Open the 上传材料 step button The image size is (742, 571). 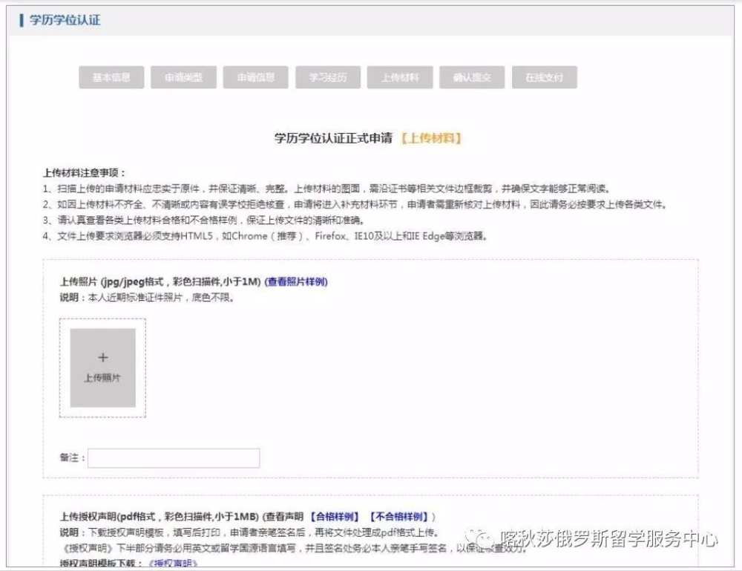pos(400,77)
